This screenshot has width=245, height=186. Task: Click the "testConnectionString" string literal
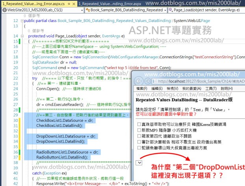tap(214, 57)
